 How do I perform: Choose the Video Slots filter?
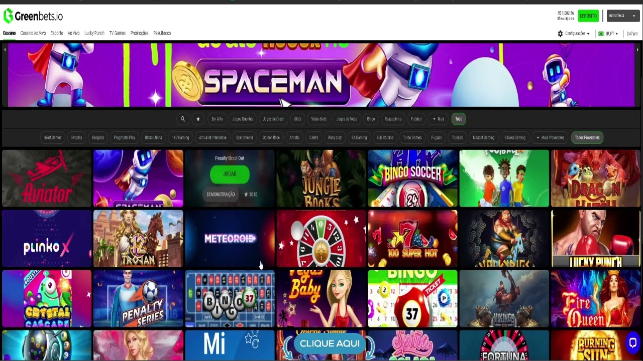tap(319, 119)
